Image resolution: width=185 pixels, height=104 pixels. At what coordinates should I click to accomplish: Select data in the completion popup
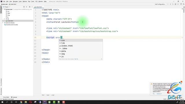[x=81, y=51]
